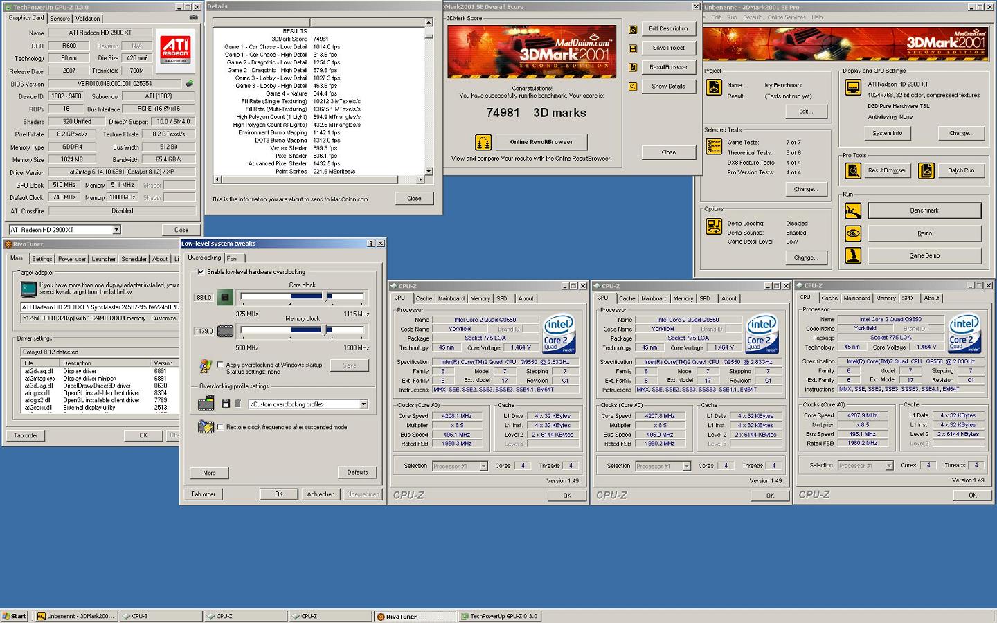Screen dimensions: 997x623
Task: Click the Benchmark run icon
Action: coord(853,210)
